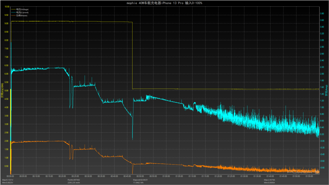Click the 3.60 amp axis label

click(x=322, y=20)
